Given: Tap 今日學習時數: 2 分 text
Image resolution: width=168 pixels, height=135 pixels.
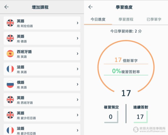Looking at the screenshot, I should pyautogui.click(x=126, y=31).
